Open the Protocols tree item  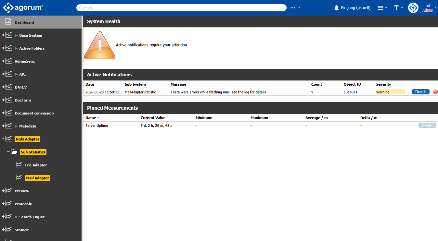[x=23, y=204]
